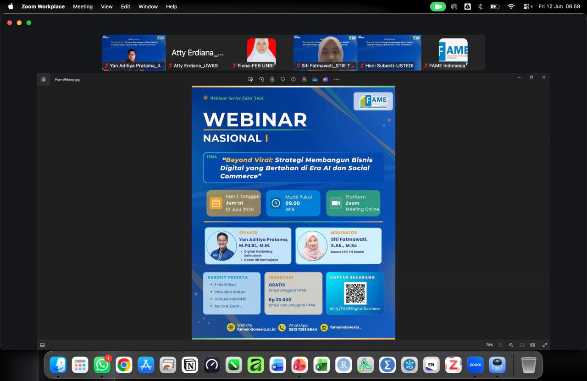The width and height of the screenshot is (587, 381).
Task: Show file info for Flyer Webinar.jpg
Action: pos(293,79)
